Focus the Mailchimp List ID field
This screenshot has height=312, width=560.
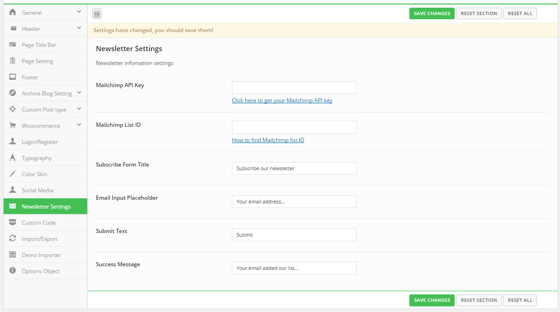point(294,127)
